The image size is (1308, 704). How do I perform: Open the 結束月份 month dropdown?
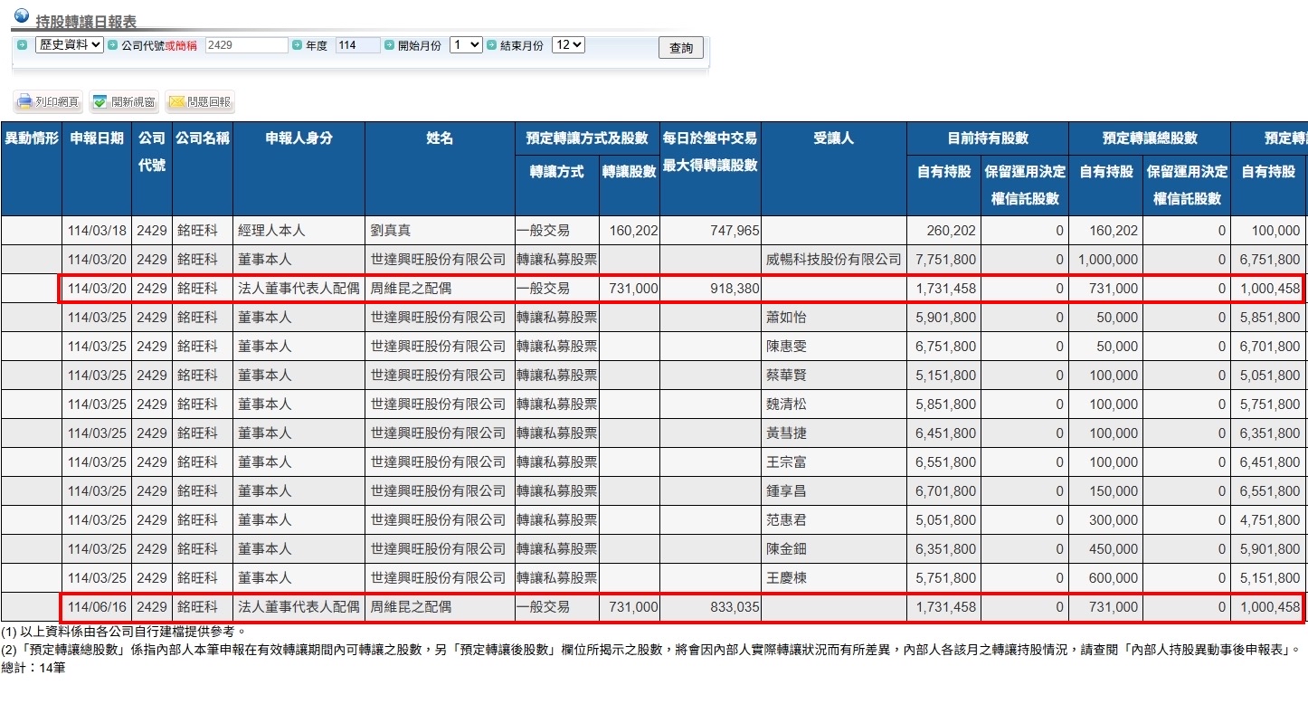pyautogui.click(x=568, y=45)
